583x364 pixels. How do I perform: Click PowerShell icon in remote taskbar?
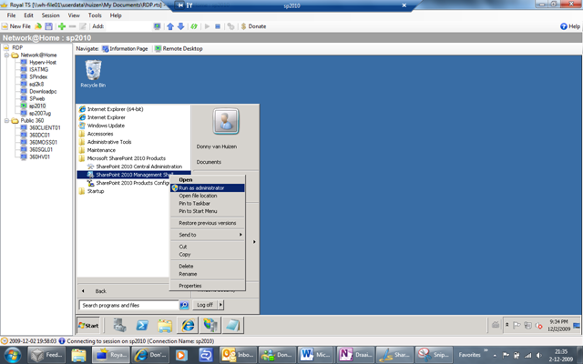tap(142, 326)
